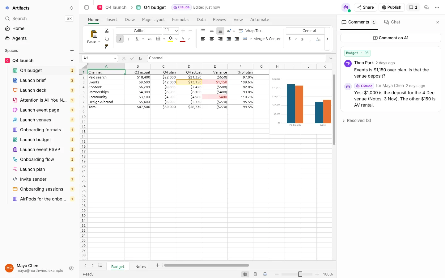
Task: Click the decimal places icon
Action: 318,39
